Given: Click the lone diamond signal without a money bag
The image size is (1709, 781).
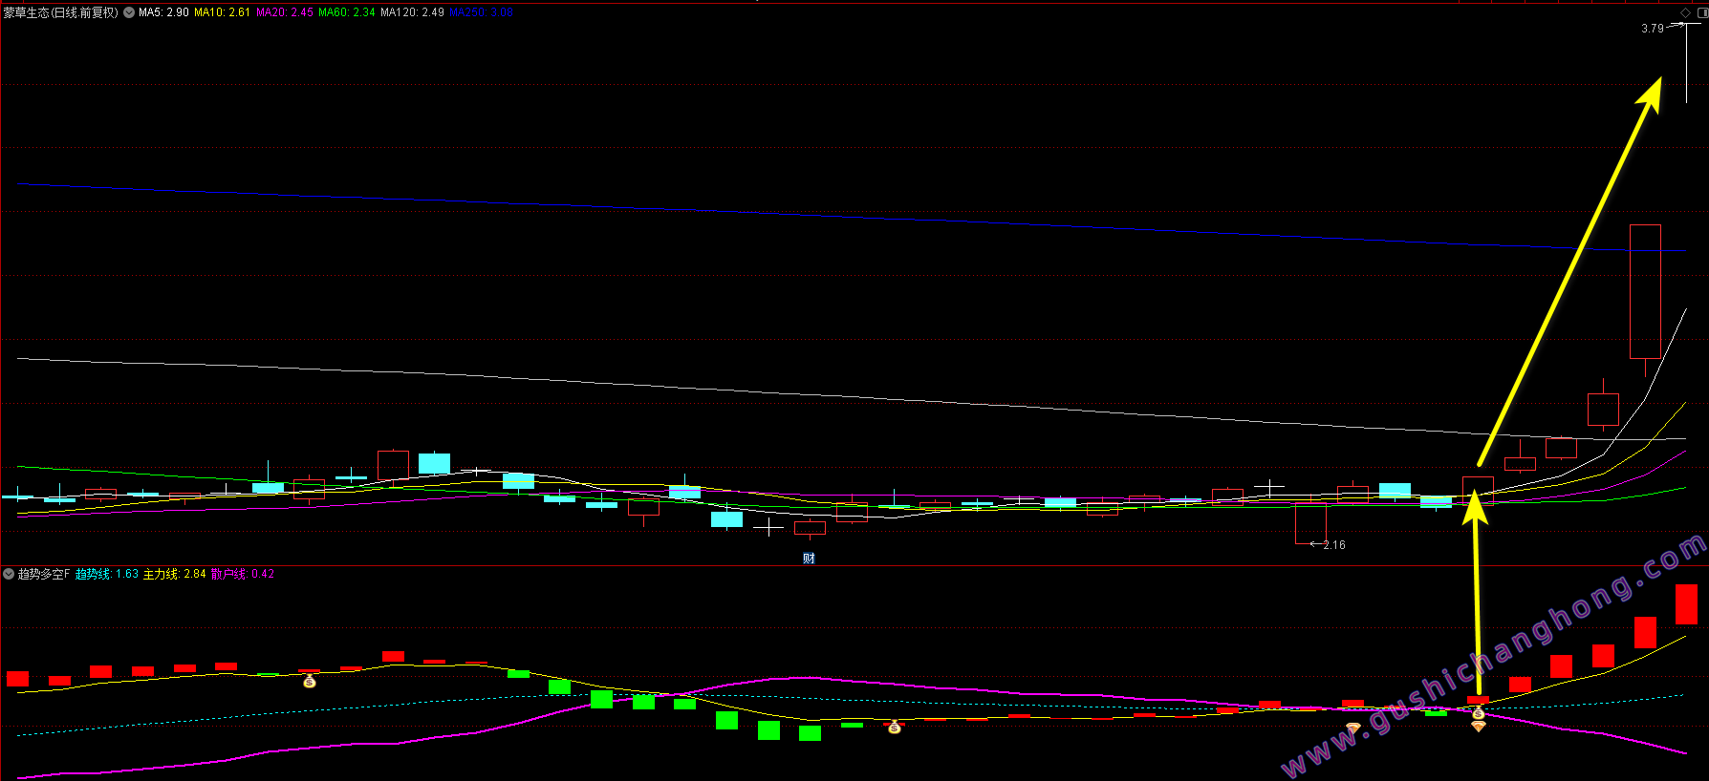Looking at the screenshot, I should coord(1352,729).
